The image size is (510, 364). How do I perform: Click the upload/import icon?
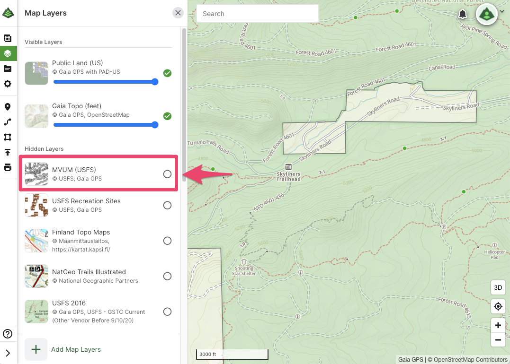coord(8,152)
